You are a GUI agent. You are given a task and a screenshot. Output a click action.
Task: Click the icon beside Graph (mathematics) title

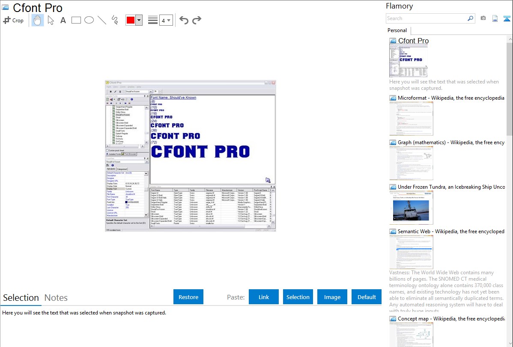[393, 142]
